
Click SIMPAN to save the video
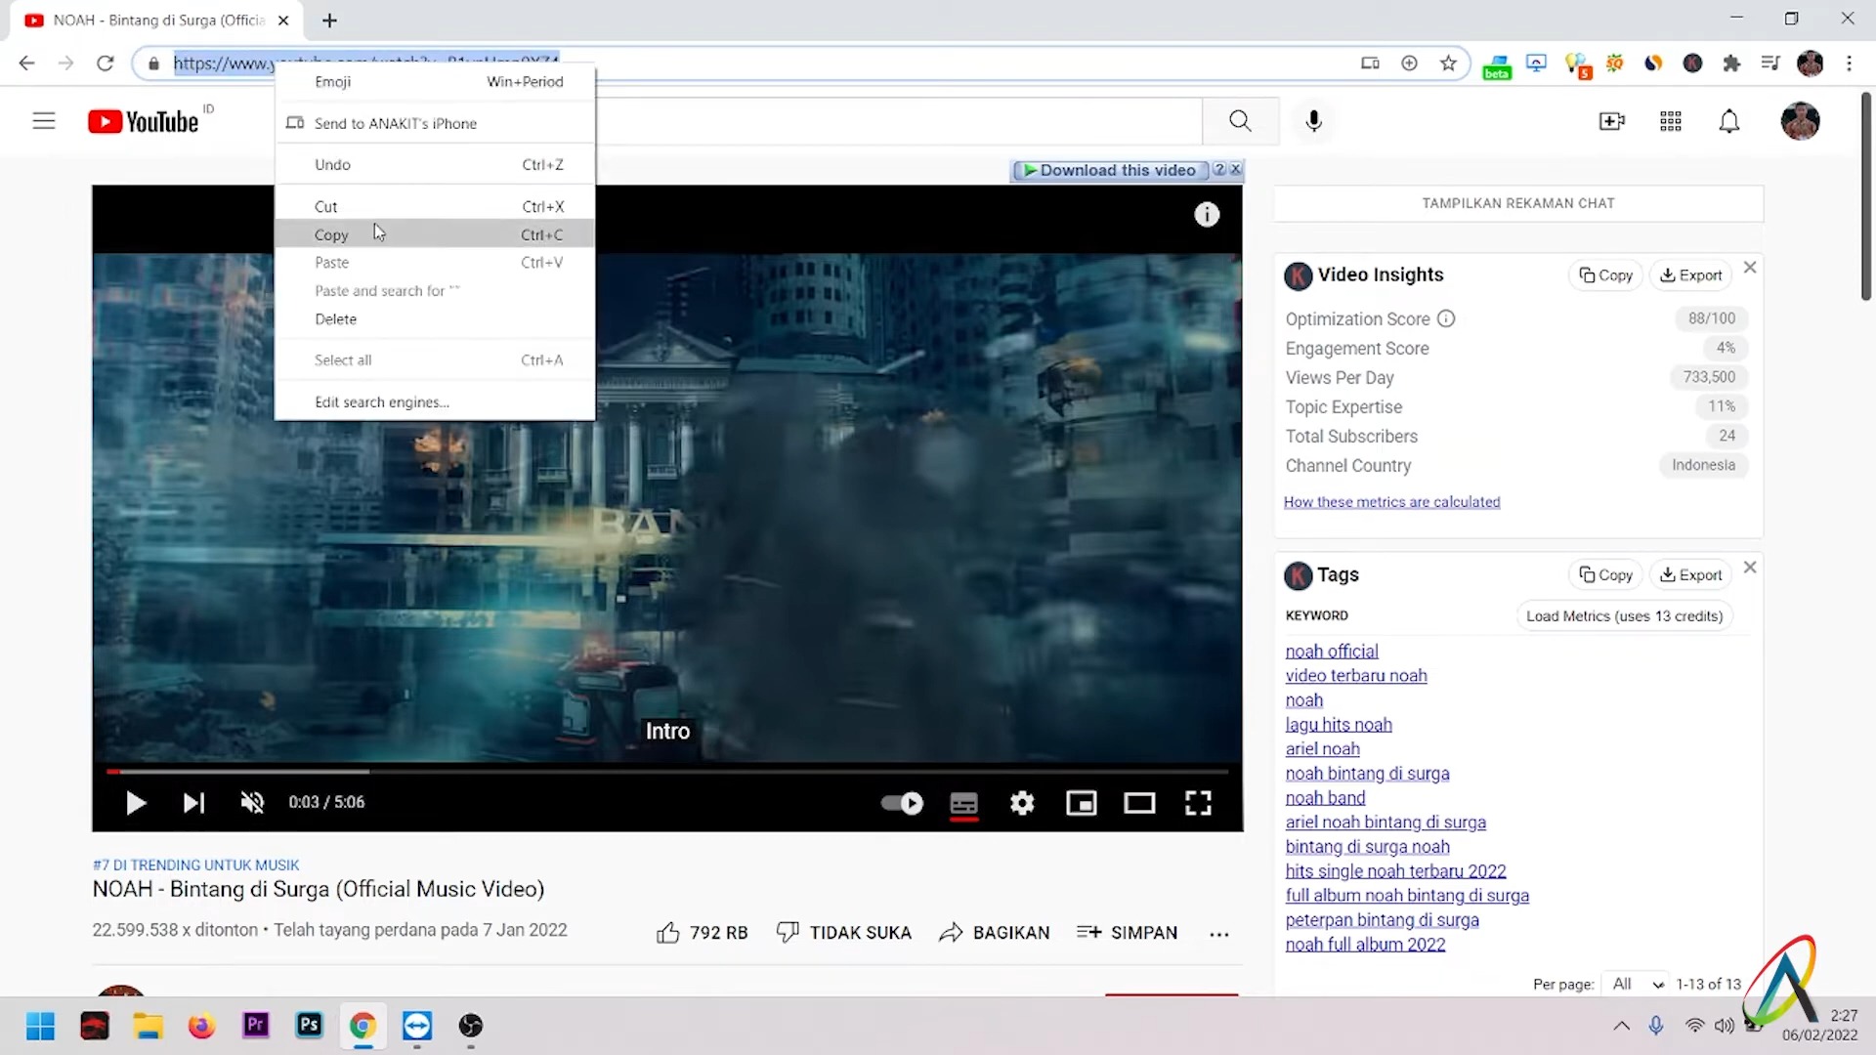tap(1127, 933)
